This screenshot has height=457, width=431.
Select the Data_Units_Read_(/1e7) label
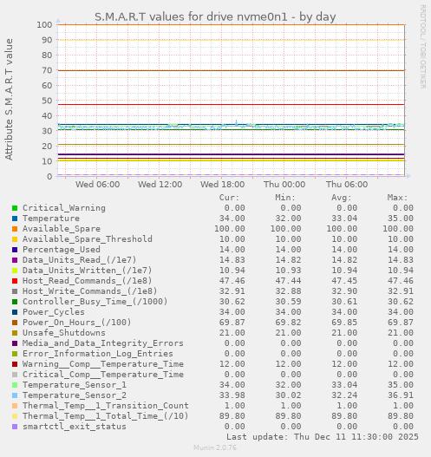[x=80, y=260]
